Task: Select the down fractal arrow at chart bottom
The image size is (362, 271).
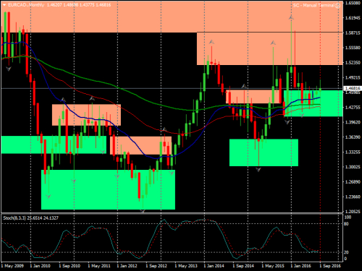Action: click(x=143, y=211)
